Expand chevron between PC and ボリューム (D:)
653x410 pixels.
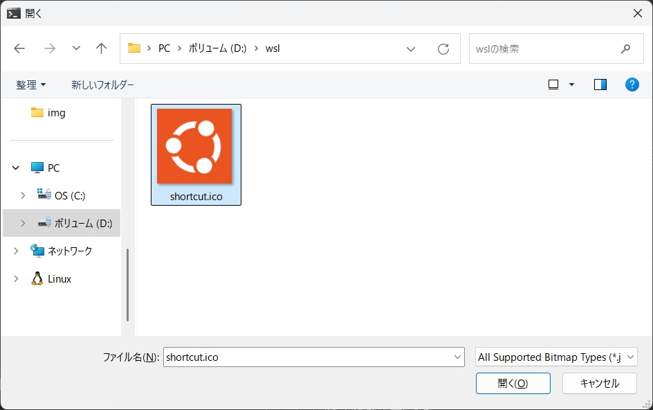(179, 48)
